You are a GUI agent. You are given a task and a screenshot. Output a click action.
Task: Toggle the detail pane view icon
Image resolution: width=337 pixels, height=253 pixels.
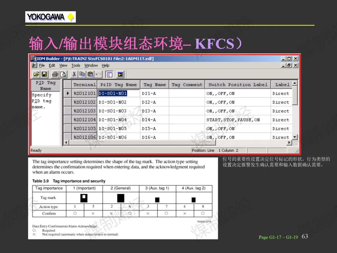[x=110, y=74]
